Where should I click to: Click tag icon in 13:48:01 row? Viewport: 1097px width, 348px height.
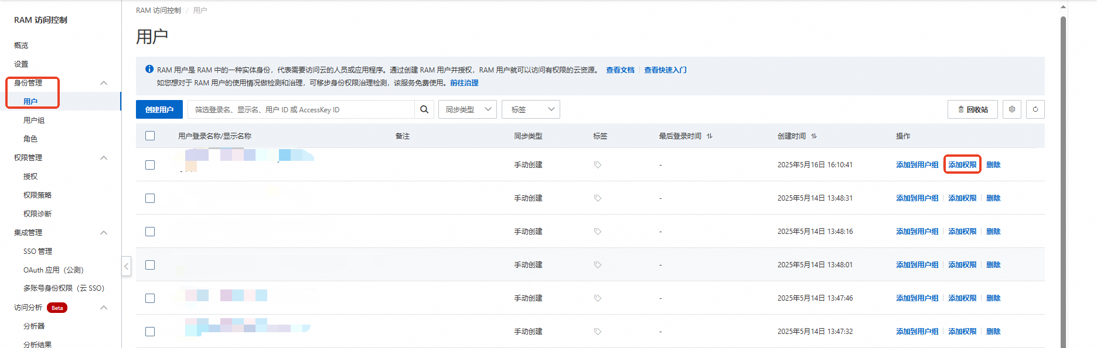(598, 265)
